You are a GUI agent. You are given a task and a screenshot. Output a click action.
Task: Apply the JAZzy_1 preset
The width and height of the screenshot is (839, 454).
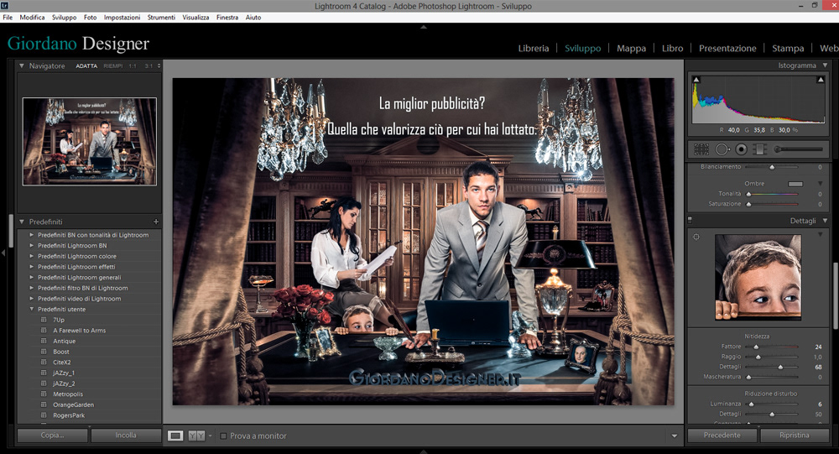64,373
